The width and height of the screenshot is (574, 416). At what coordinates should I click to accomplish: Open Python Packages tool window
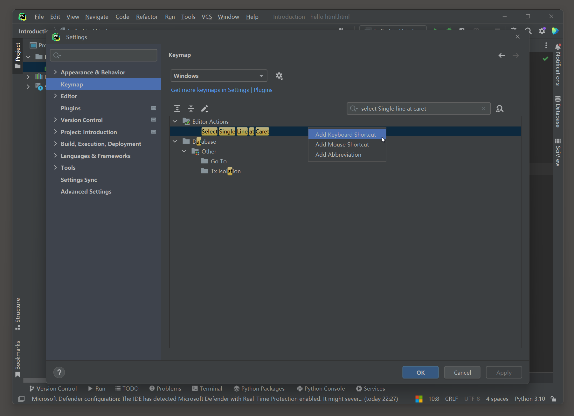[259, 389]
